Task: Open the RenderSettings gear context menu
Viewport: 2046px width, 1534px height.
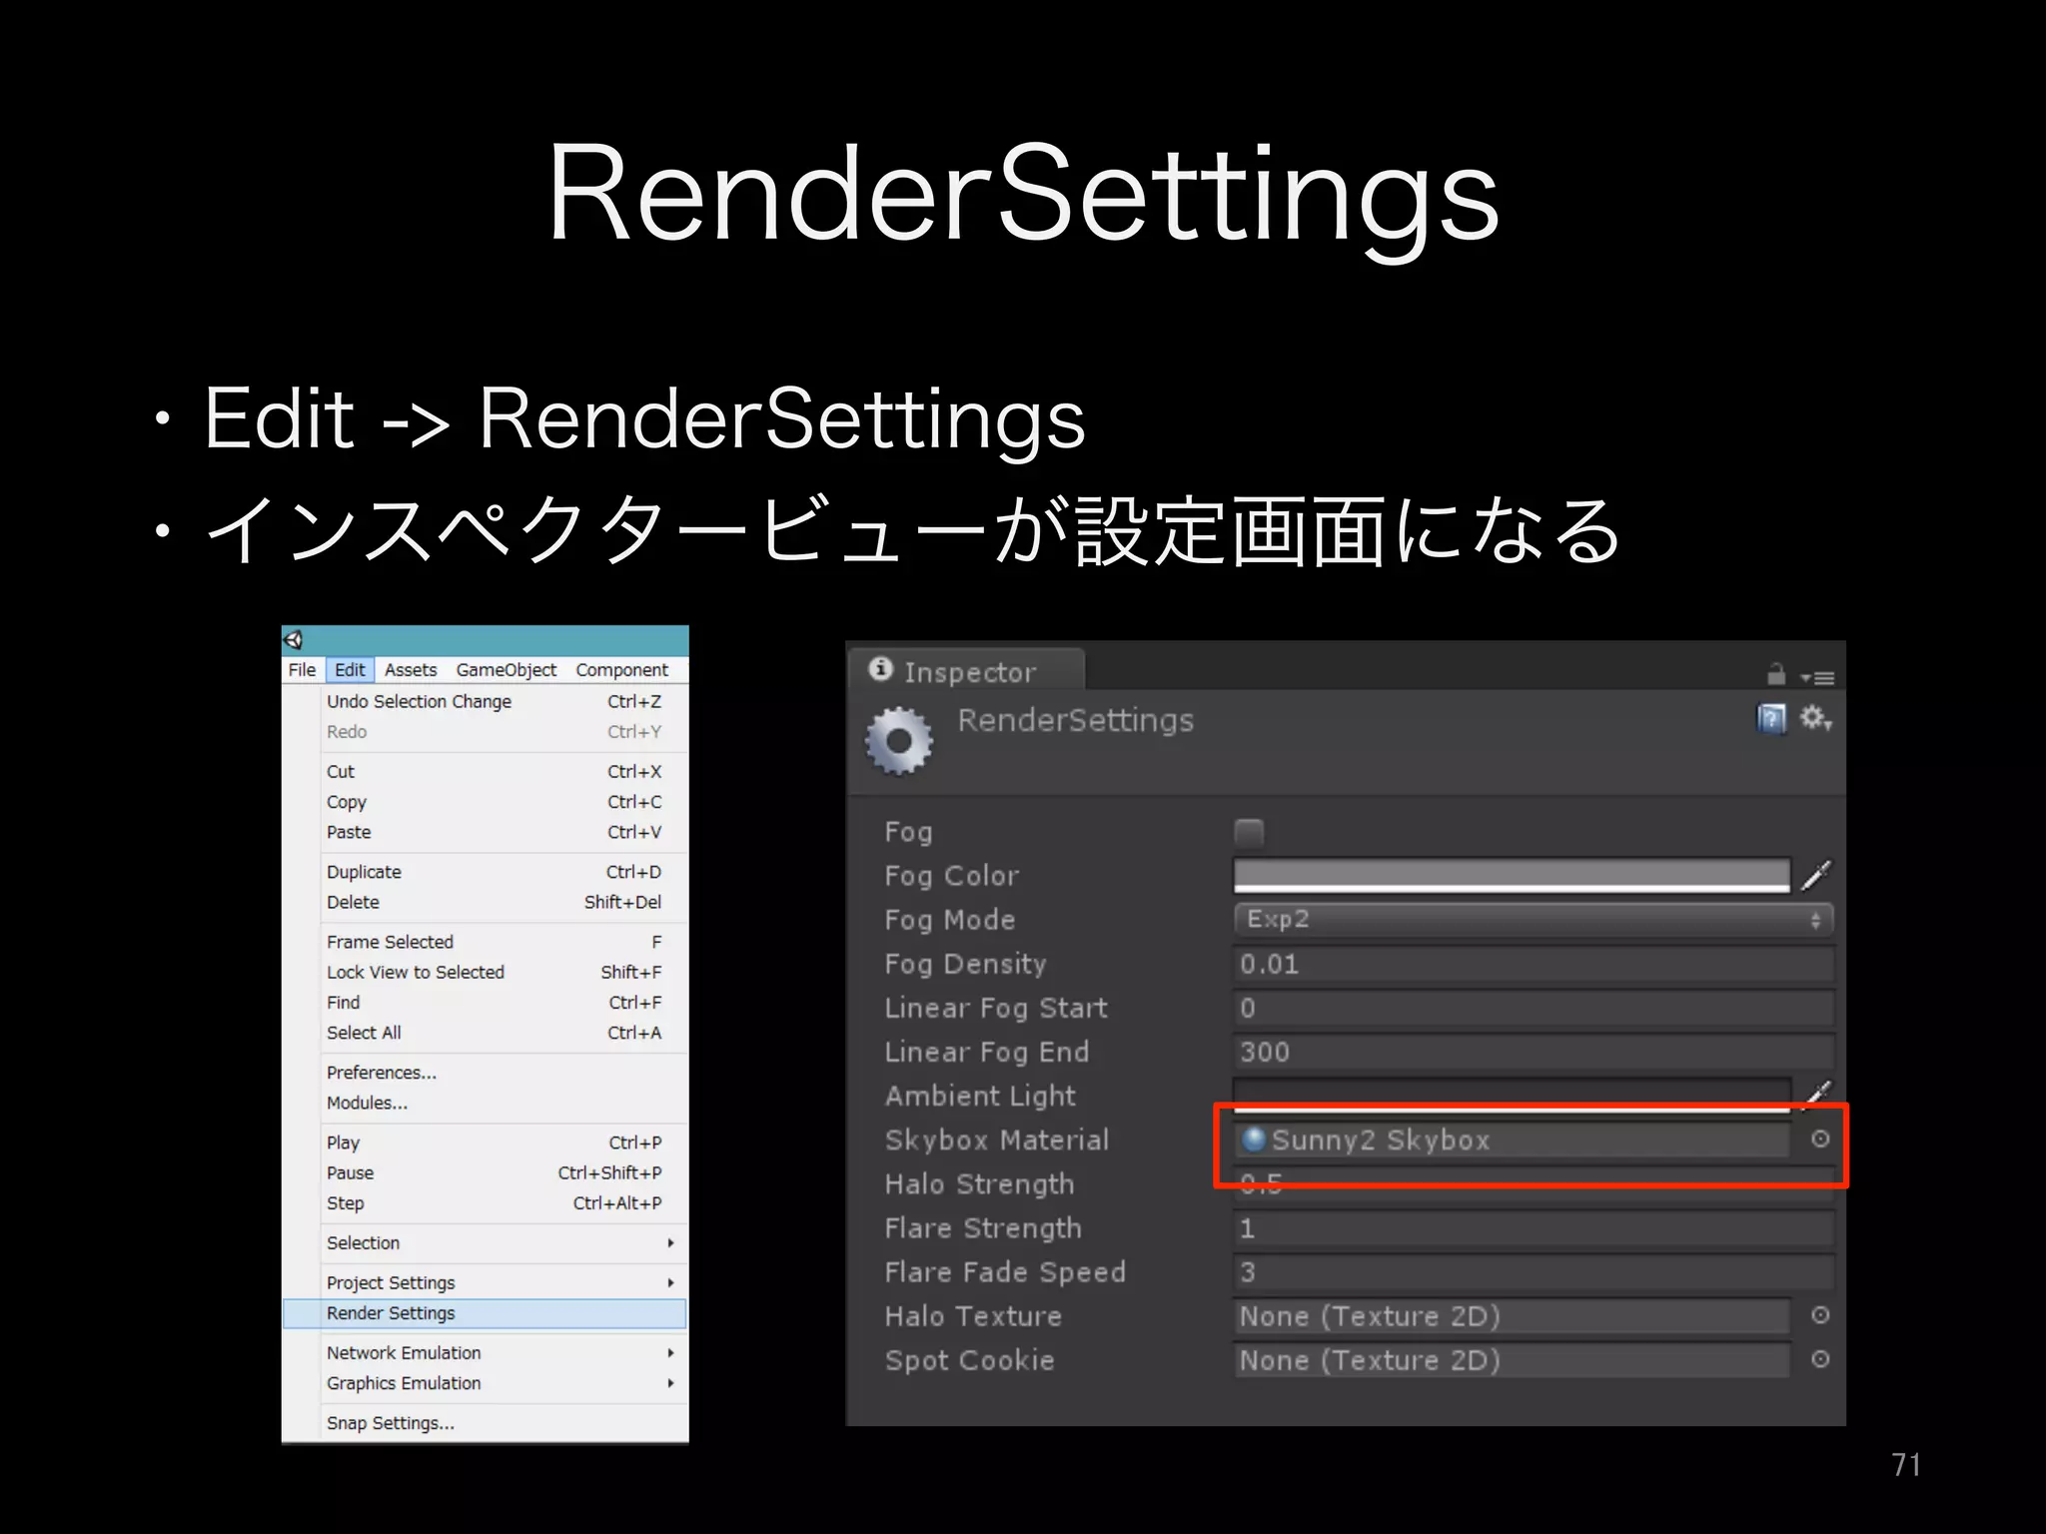Action: click(x=1815, y=718)
